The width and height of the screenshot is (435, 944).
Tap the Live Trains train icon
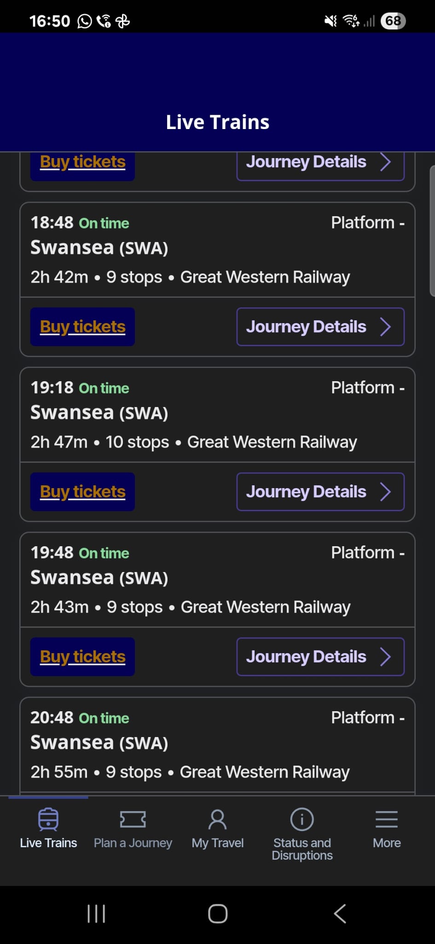pyautogui.click(x=48, y=819)
